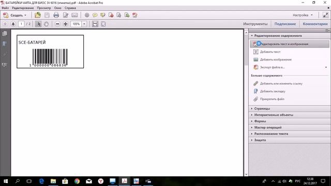This screenshot has height=186, width=331.
Task: Click the gray document with badge icon
Action: pyautogui.click(x=119, y=15)
